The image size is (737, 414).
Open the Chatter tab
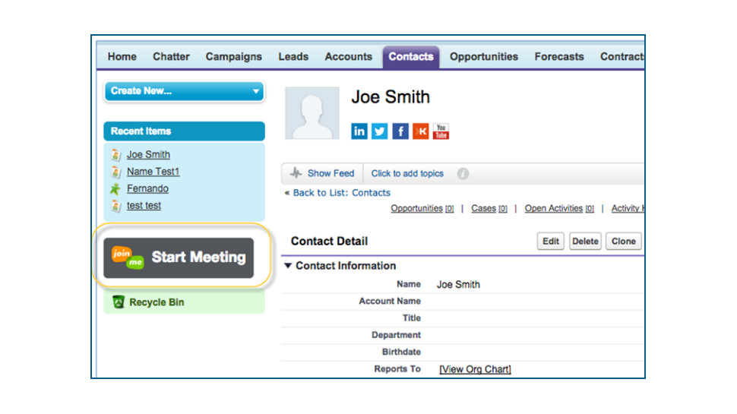[171, 57]
